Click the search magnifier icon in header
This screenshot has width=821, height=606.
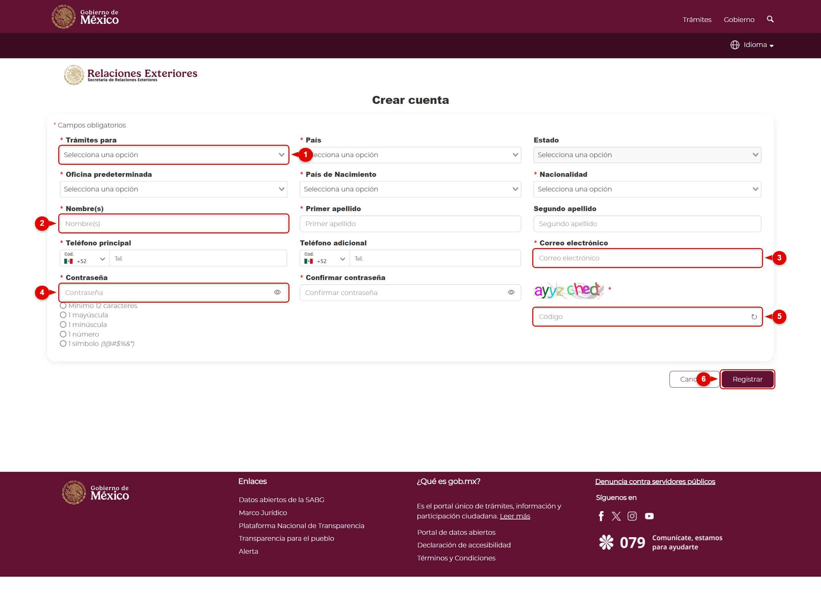coord(770,19)
